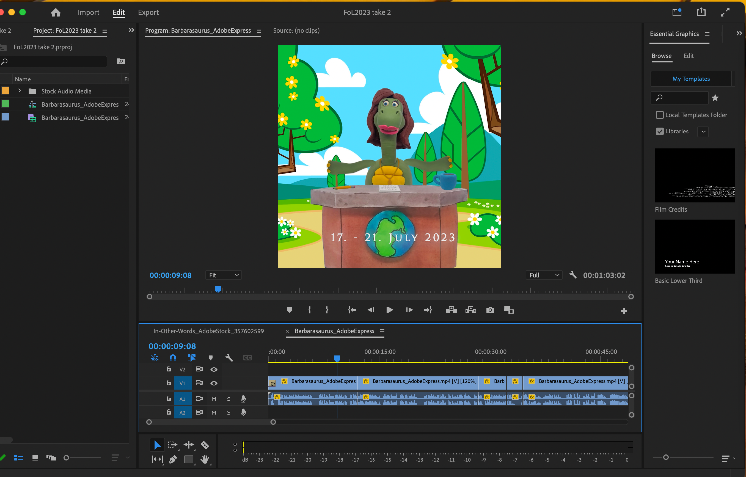
Task: Open timeline display settings wrench
Action: 229,358
